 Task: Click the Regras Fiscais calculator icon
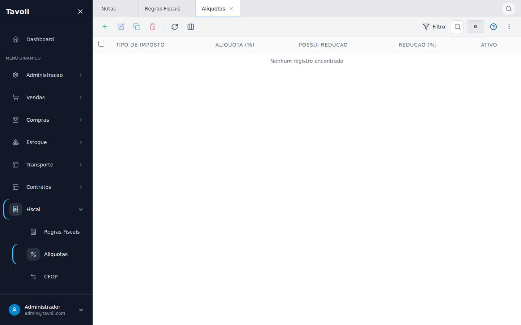coord(33,232)
